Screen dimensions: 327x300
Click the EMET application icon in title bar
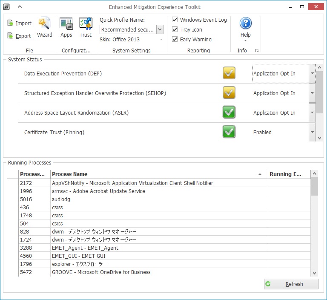tap(6, 7)
